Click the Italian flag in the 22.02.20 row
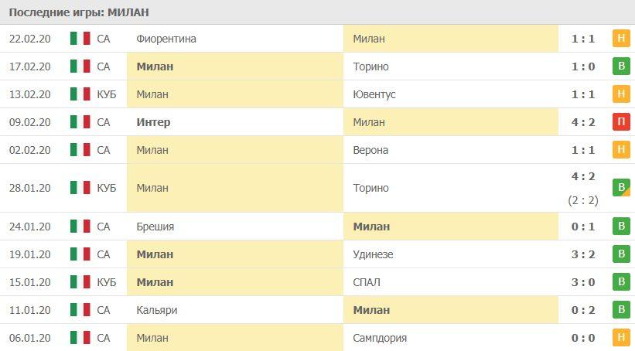This screenshot has width=635, height=351. (80, 39)
